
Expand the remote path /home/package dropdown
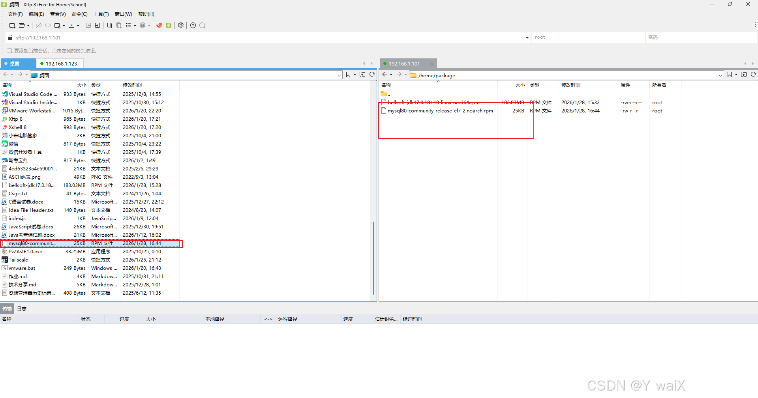tap(720, 75)
